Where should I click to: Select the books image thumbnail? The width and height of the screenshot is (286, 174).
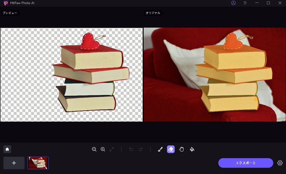pos(38,163)
